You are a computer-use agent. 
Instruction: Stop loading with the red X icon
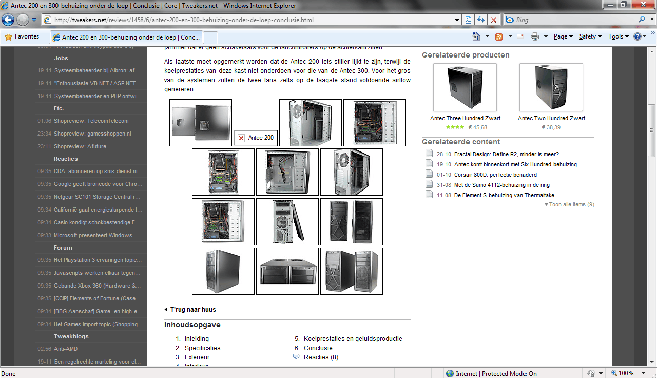click(x=494, y=20)
